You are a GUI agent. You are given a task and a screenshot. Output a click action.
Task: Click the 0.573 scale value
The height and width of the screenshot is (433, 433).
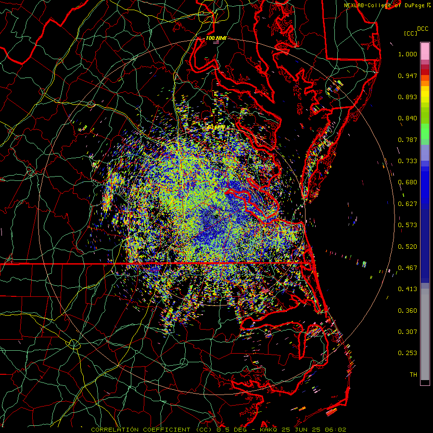point(408,225)
